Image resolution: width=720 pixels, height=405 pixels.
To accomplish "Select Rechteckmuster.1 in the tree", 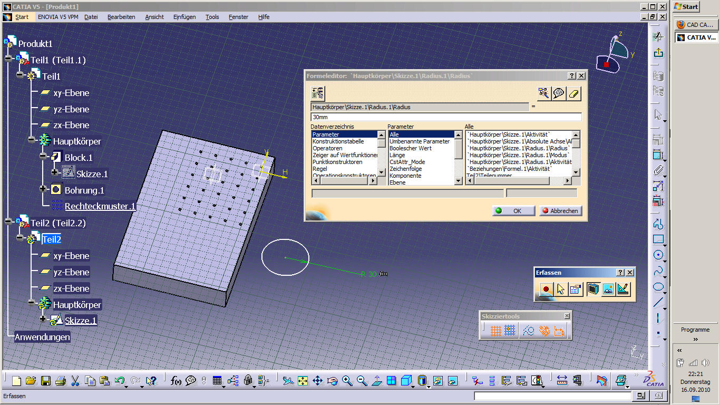I will coord(100,206).
